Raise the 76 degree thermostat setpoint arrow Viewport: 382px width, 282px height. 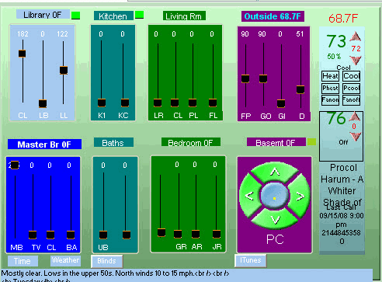pyautogui.click(x=355, y=117)
